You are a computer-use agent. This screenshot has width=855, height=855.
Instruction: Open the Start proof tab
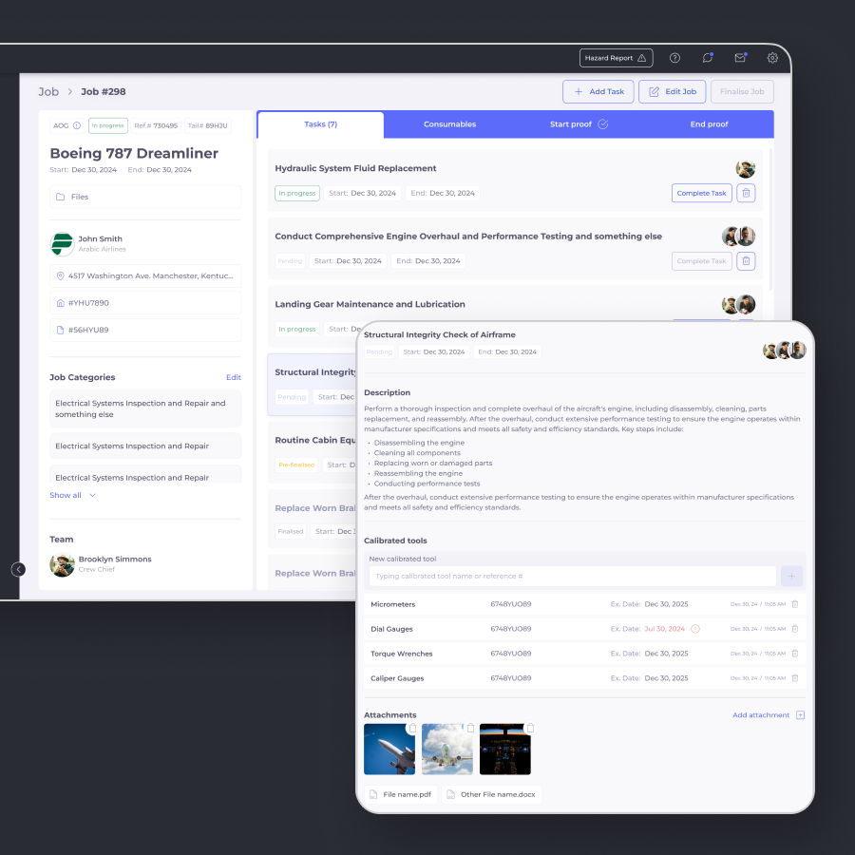[579, 124]
